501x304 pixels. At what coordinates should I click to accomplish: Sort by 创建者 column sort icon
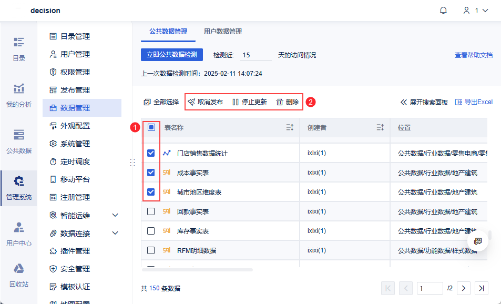381,127
